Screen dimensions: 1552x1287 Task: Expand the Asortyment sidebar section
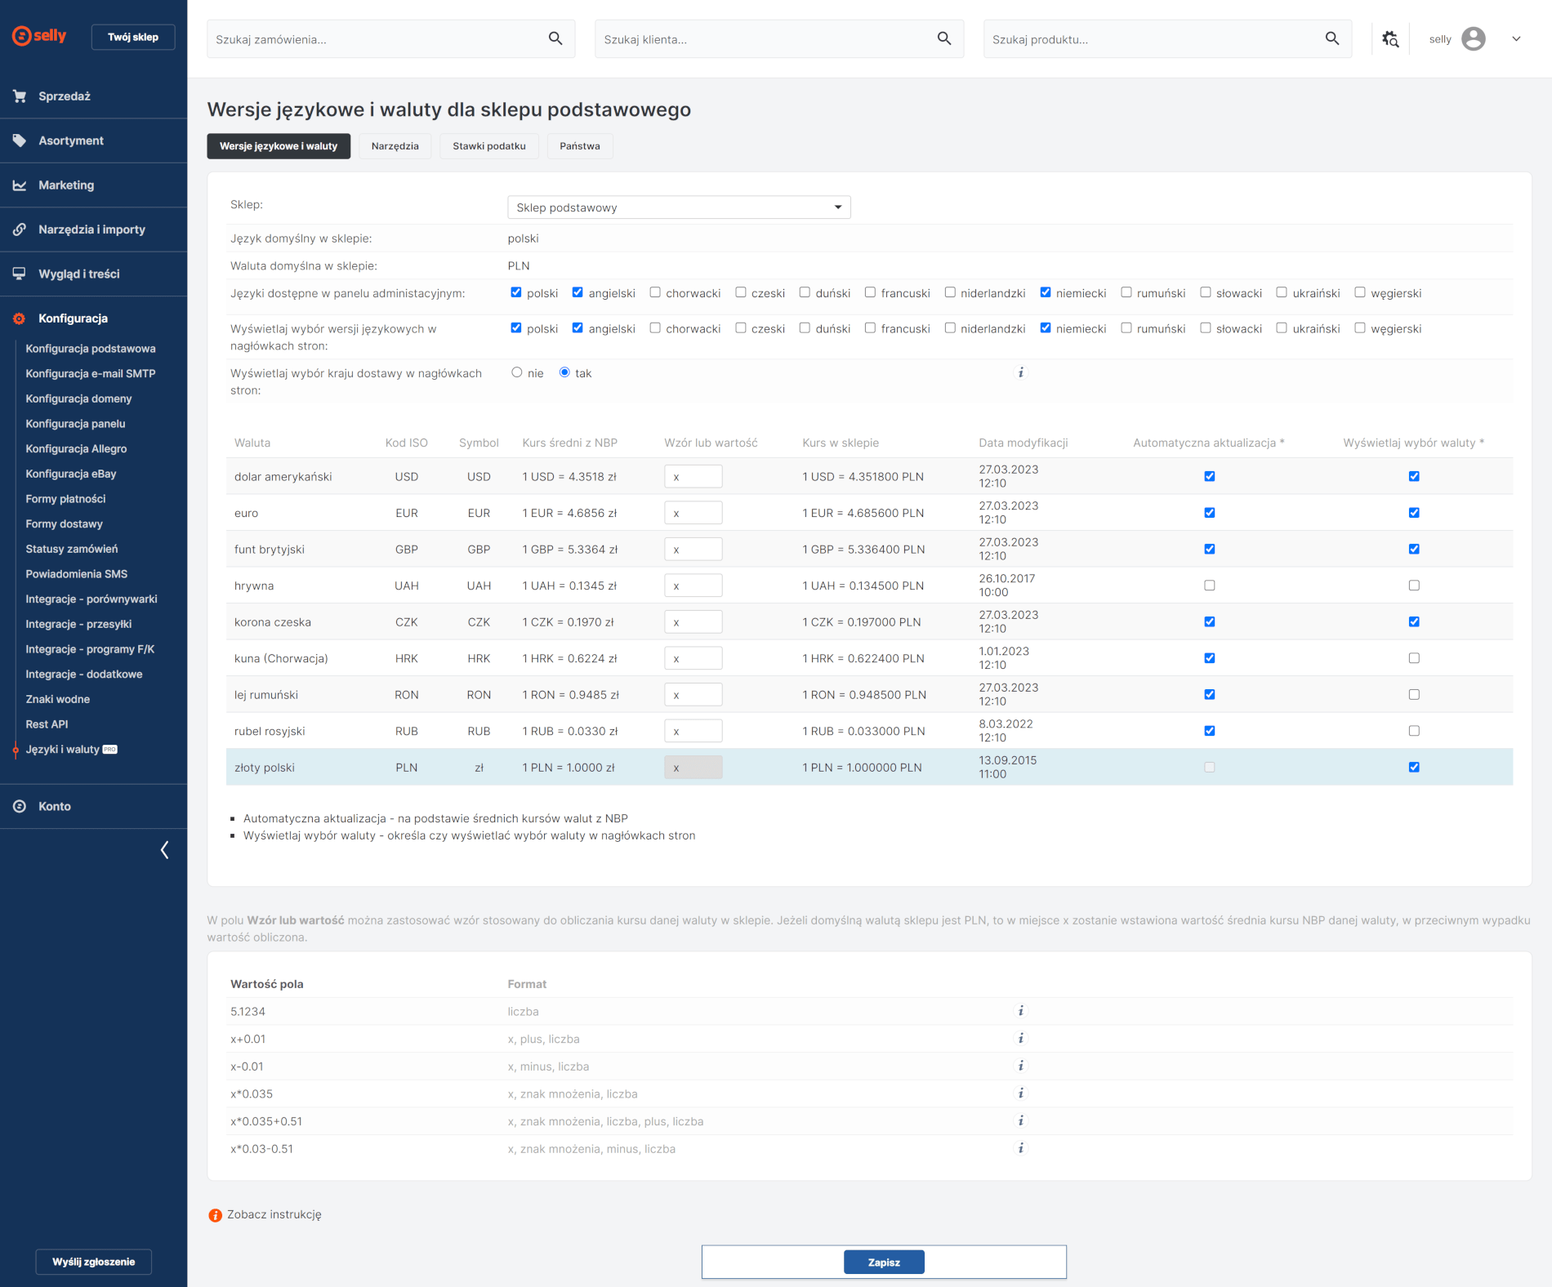pos(93,140)
